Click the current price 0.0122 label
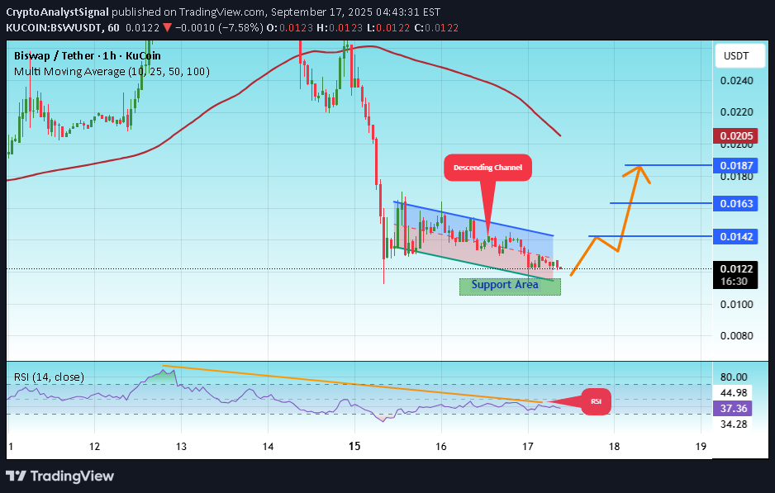 click(x=736, y=268)
